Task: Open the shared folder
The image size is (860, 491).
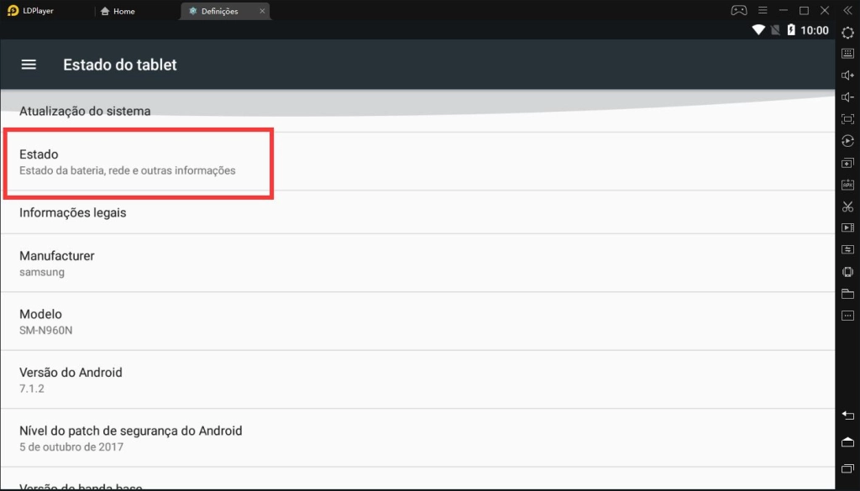Action: (x=847, y=294)
